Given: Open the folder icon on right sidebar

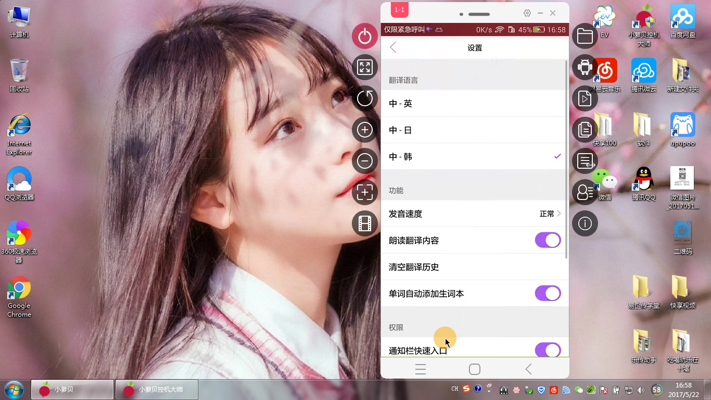Looking at the screenshot, I should coord(585,36).
